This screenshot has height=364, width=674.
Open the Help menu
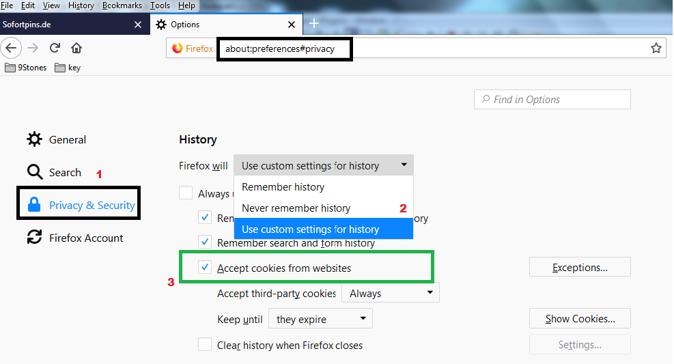[x=186, y=5]
